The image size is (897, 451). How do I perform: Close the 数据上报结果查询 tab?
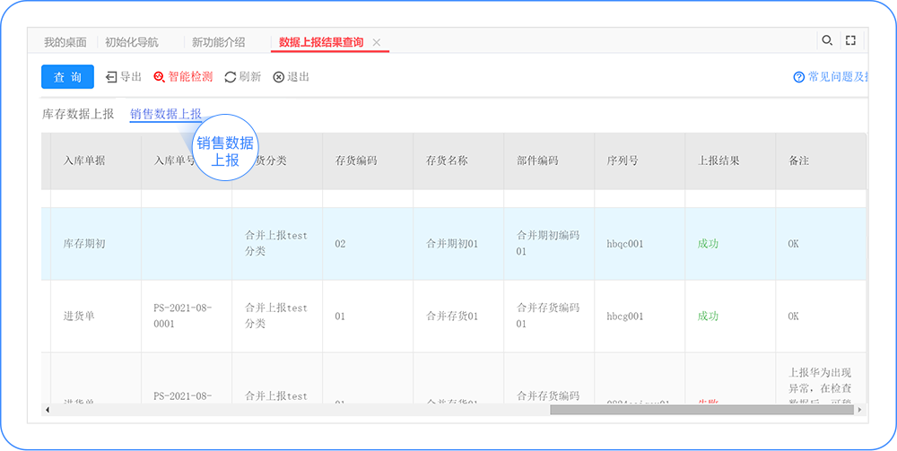[x=377, y=42]
